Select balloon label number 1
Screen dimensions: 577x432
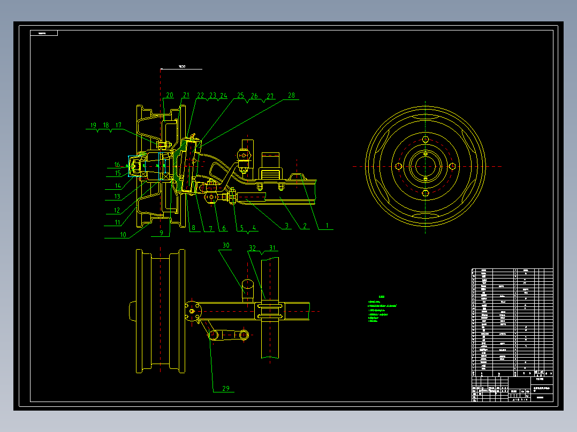(327, 226)
